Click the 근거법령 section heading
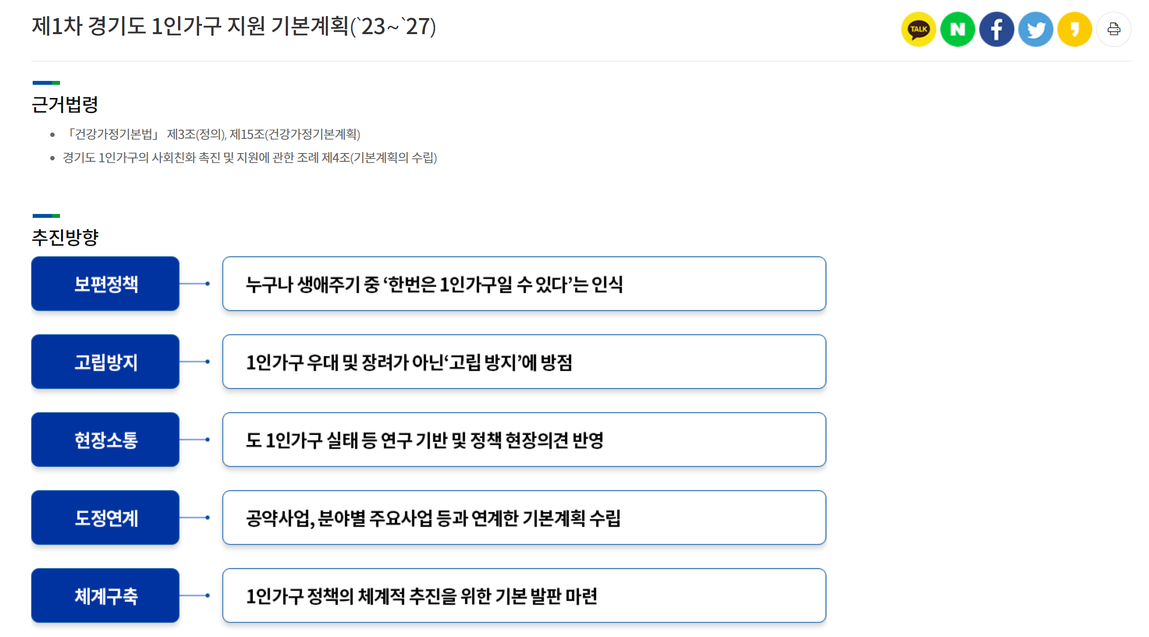 click(x=65, y=105)
